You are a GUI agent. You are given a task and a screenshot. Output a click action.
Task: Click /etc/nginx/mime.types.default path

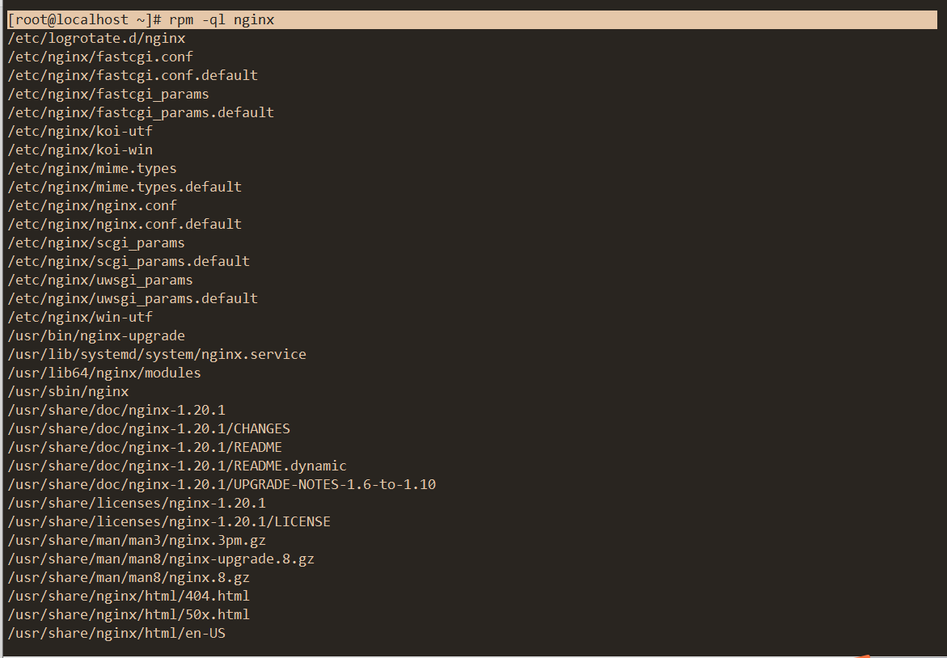tap(125, 188)
